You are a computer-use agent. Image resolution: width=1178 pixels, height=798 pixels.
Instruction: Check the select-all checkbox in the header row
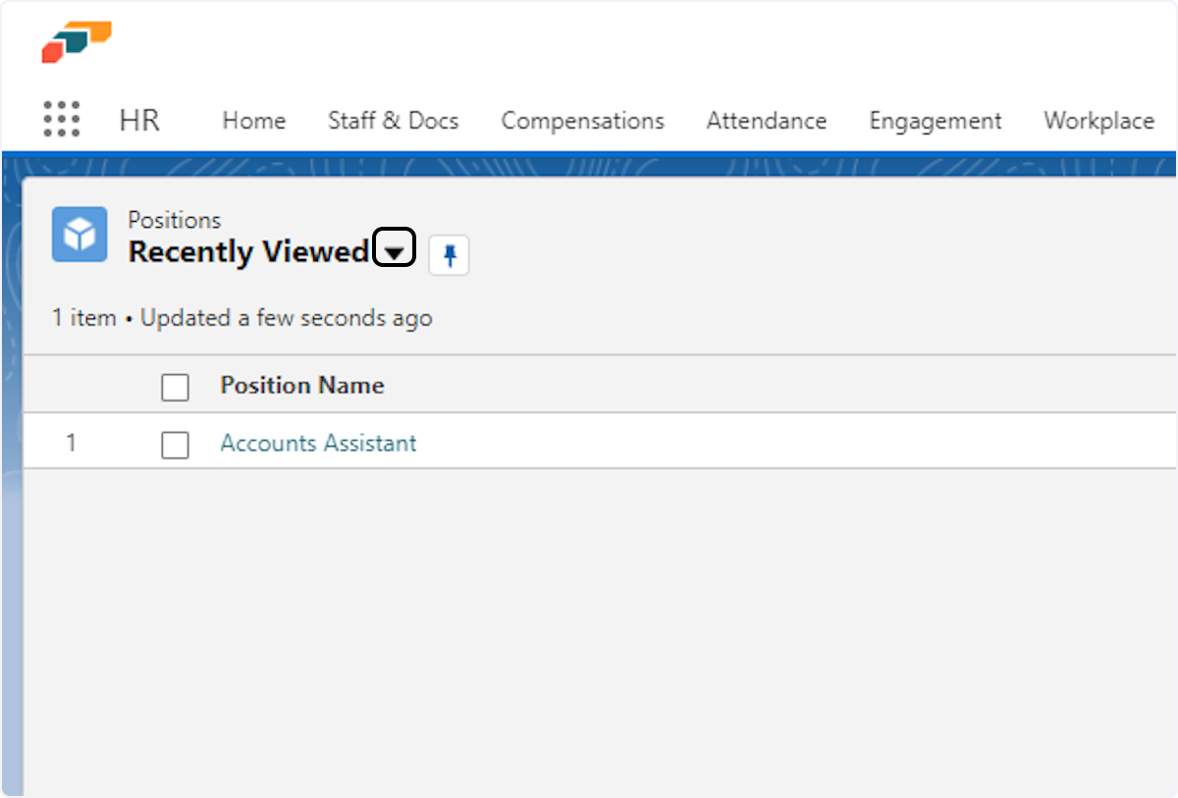pos(175,387)
